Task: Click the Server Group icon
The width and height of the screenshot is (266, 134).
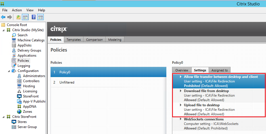Action: point(14,127)
